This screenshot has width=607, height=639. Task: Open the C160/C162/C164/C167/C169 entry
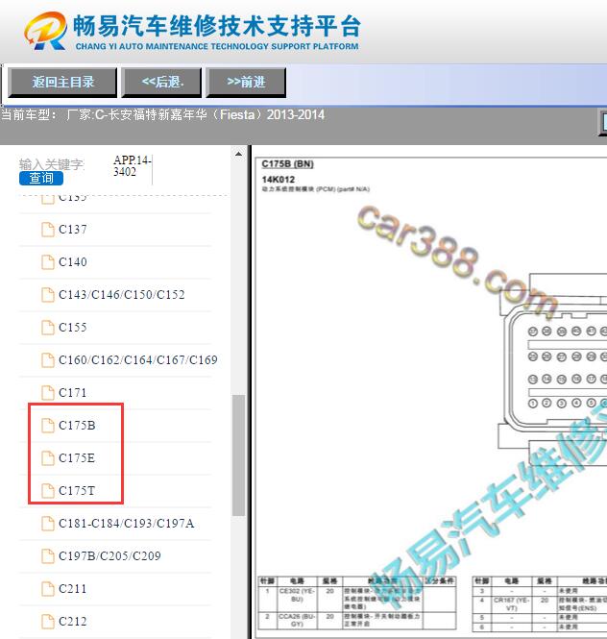pyautogui.click(x=137, y=359)
